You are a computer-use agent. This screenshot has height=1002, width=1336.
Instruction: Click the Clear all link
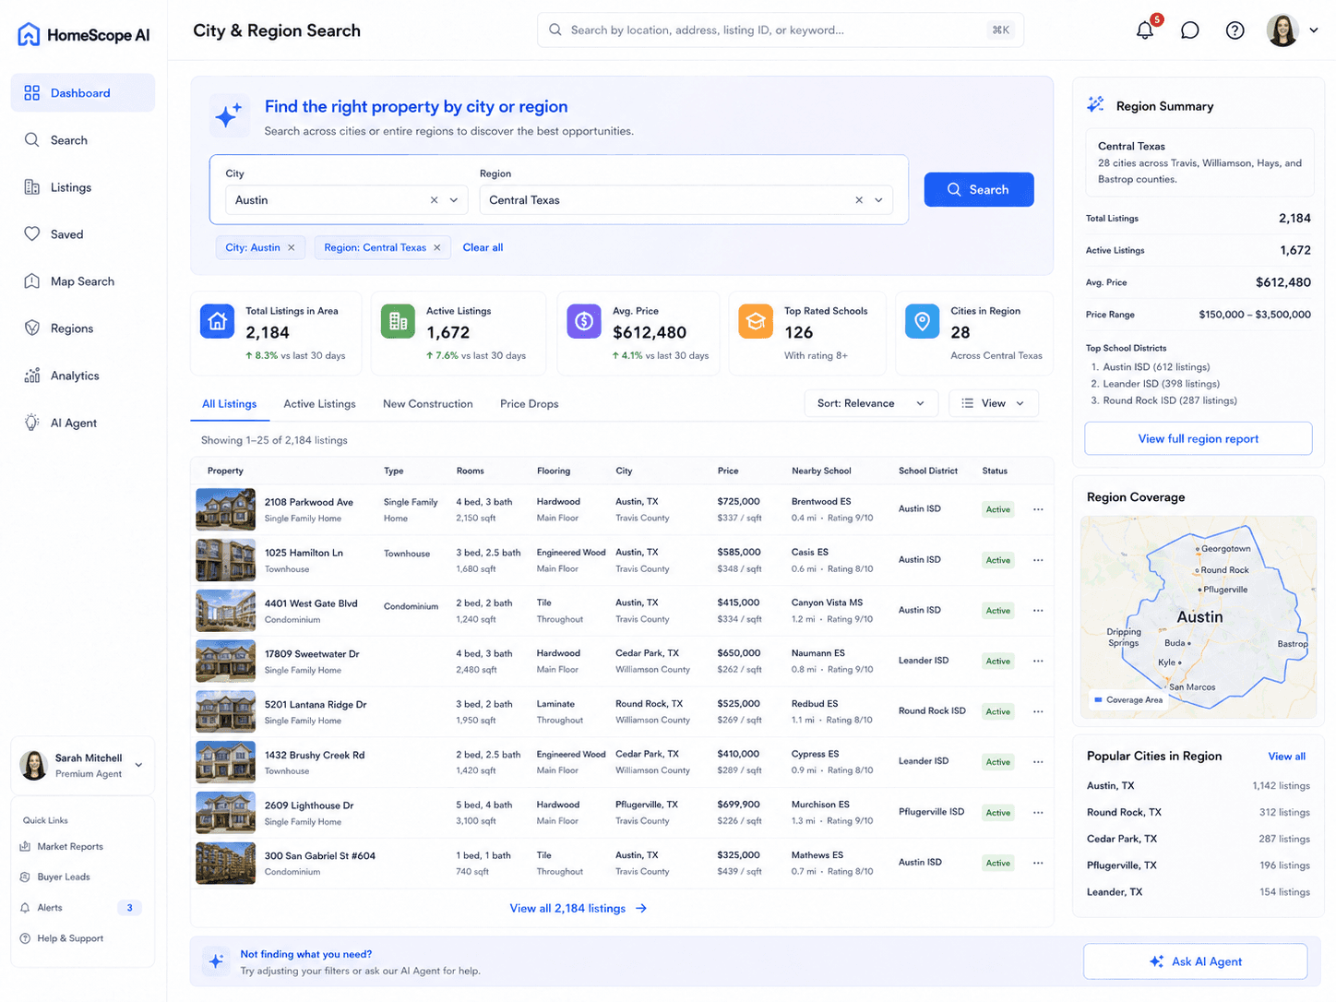483,247
